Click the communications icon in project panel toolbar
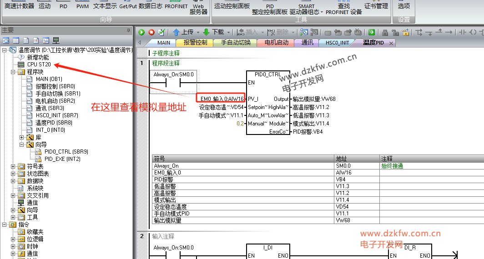Image resolution: width=484 pixels, height=259 pixels. [56, 40]
